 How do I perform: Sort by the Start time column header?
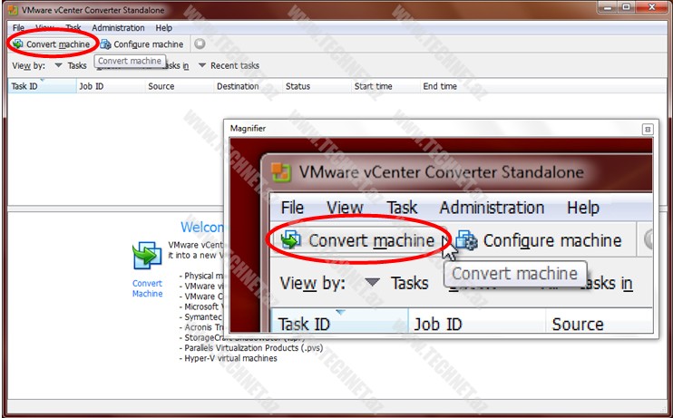(373, 86)
